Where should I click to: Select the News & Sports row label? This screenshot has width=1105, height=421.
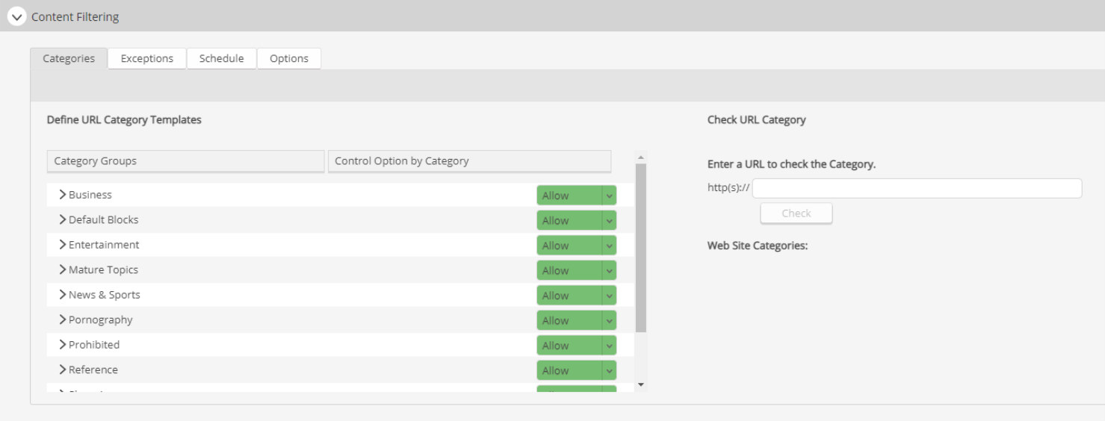click(105, 295)
